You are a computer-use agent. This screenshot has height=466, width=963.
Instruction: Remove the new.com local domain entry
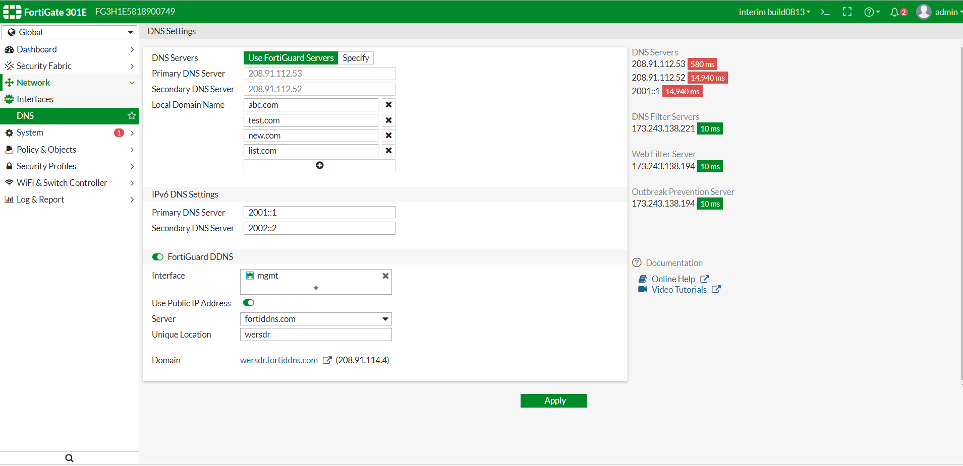[x=388, y=136]
